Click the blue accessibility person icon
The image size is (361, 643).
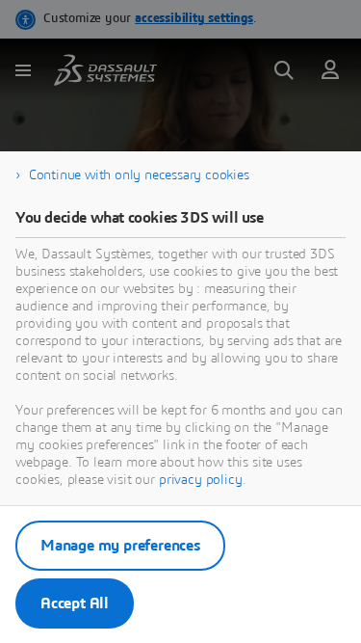pyautogui.click(x=25, y=19)
